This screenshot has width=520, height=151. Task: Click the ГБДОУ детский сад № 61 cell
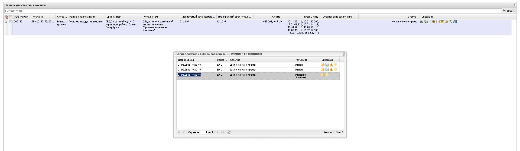pos(121,24)
